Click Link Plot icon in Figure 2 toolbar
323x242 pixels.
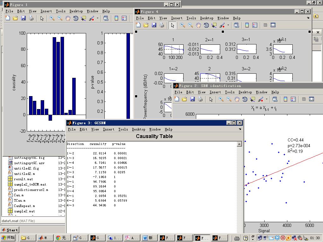[x=275, y=99]
